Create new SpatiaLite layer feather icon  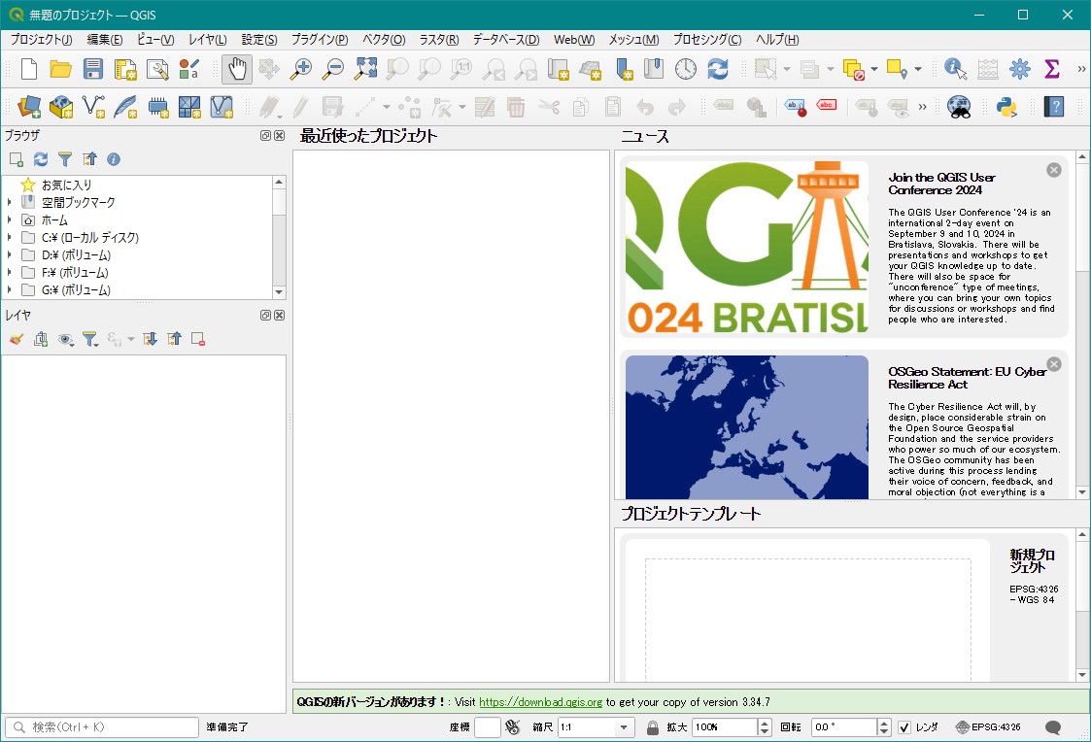(x=125, y=107)
